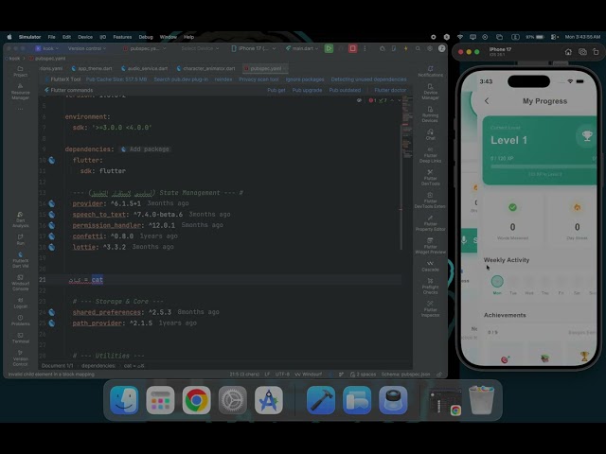This screenshot has width=606, height=454.
Task: Click the Simulator home button icon
Action: [x=568, y=52]
